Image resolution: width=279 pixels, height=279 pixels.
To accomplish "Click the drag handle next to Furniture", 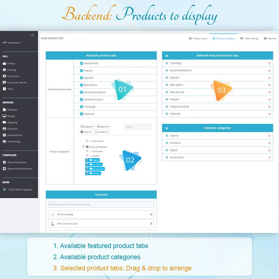I will click(x=167, y=143).
